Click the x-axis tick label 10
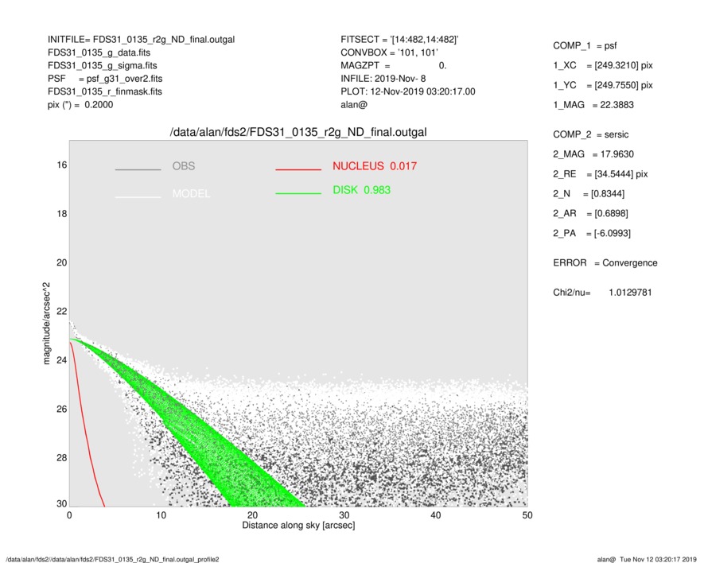Viewport: 704px width, 563px height. (161, 515)
